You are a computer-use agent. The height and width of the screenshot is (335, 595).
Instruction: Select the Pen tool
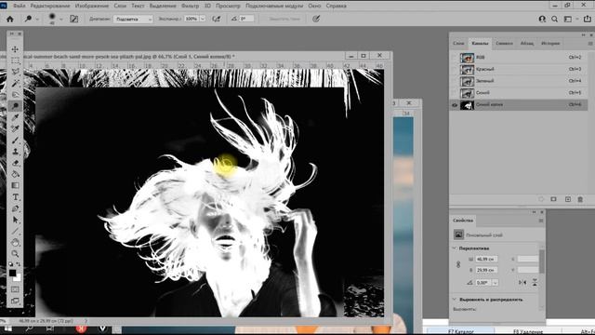point(15,208)
